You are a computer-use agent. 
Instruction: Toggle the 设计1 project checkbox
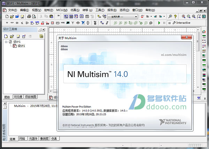10,42
